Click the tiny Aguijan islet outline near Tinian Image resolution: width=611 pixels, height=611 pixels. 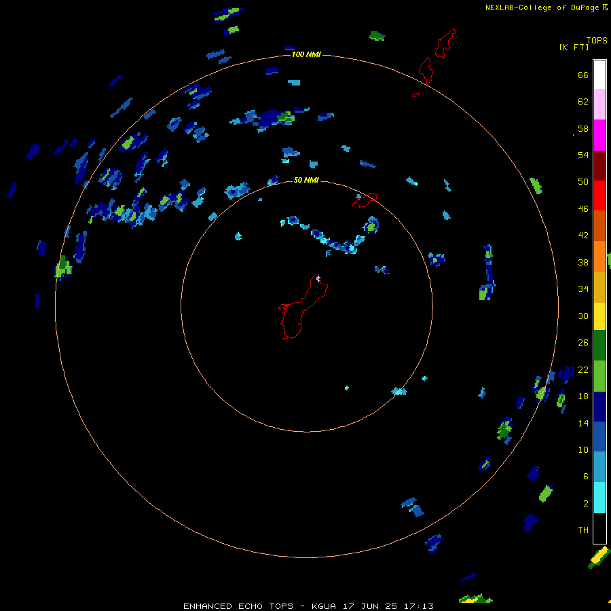pos(416,94)
